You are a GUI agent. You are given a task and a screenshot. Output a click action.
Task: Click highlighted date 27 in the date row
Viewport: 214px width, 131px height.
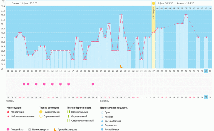point(206,97)
